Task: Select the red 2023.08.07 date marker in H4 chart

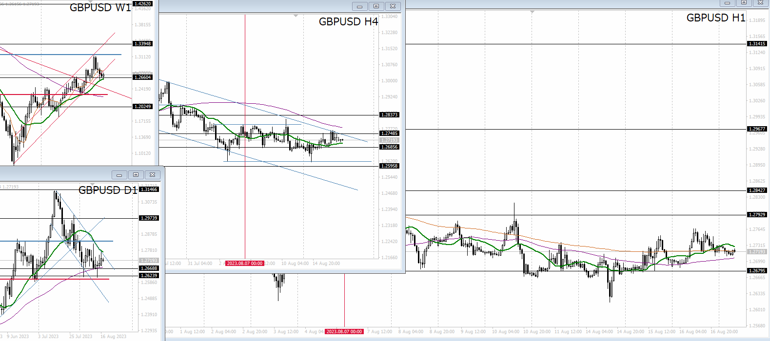Action: [x=245, y=264]
